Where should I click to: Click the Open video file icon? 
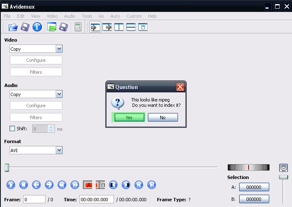pyautogui.click(x=13, y=27)
